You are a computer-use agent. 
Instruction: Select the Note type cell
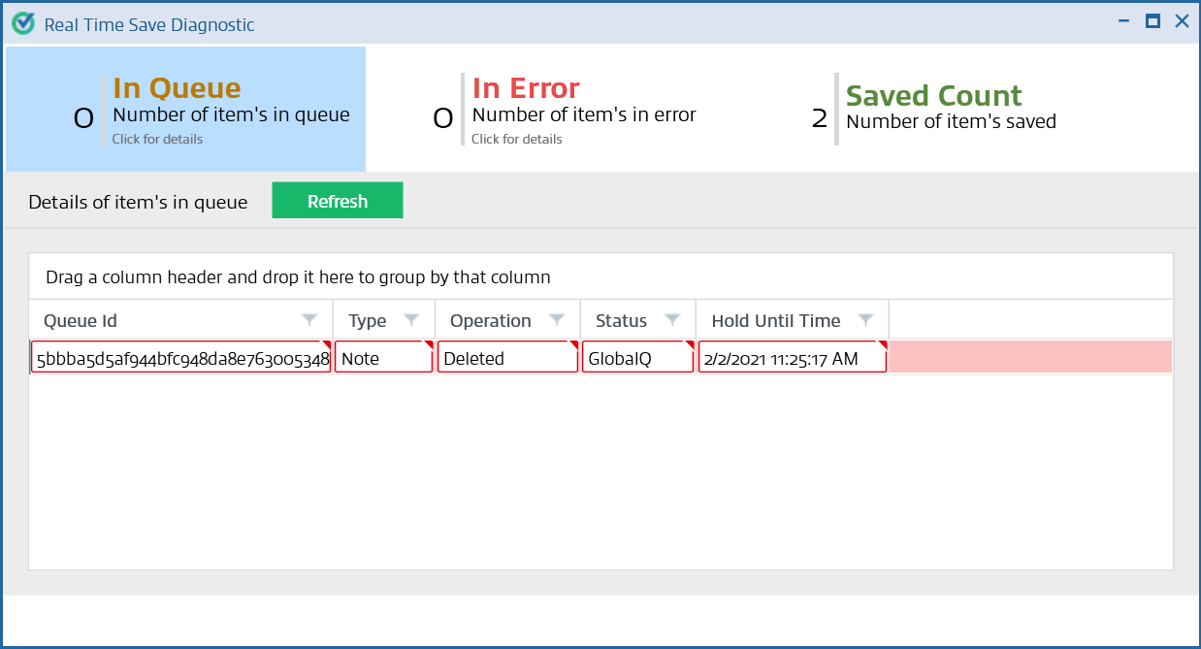point(383,358)
